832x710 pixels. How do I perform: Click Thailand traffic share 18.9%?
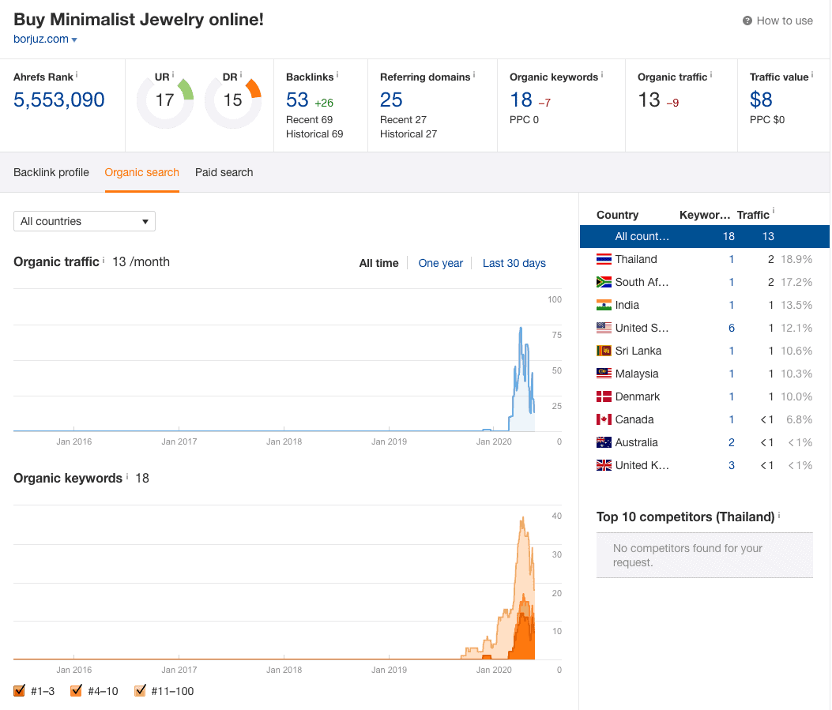tap(796, 259)
